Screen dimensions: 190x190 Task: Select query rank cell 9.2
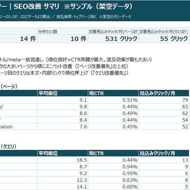point(63,173)
